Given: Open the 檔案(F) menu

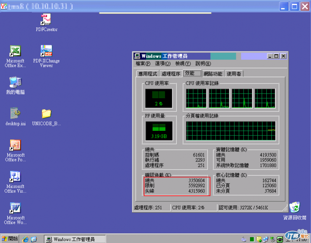Looking at the screenshot, I should tap(143, 64).
